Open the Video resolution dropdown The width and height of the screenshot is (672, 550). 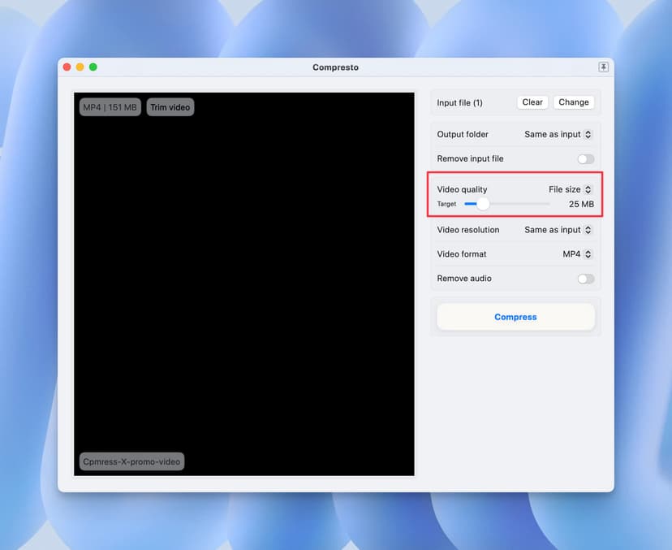(558, 230)
